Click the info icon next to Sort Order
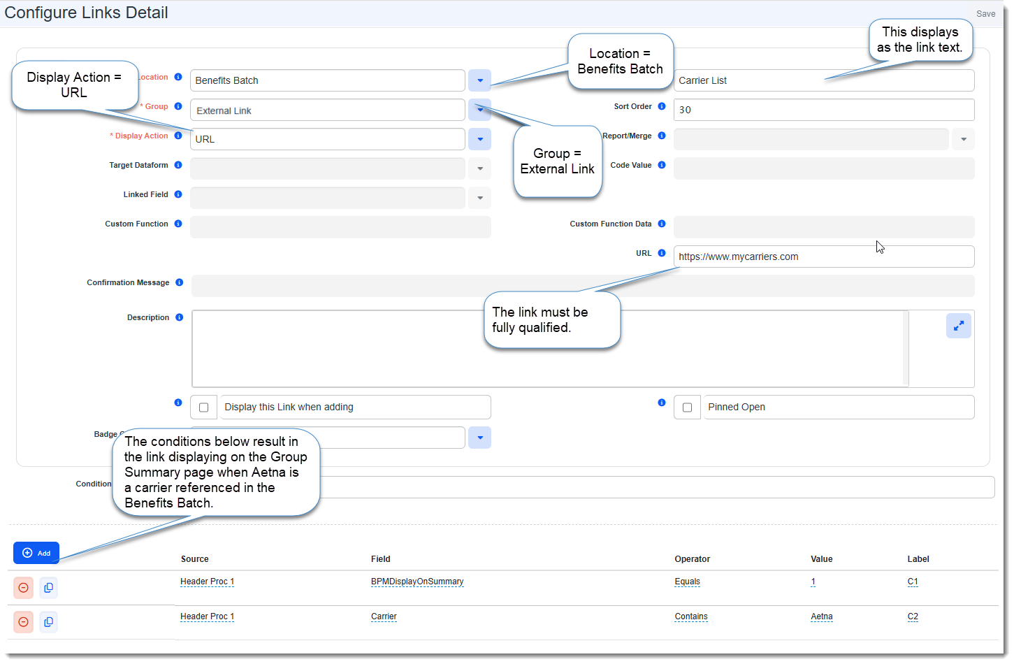Image resolution: width=1014 pixels, height=664 pixels. tap(661, 106)
